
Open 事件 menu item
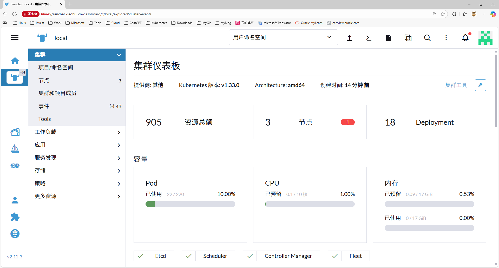click(x=77, y=106)
